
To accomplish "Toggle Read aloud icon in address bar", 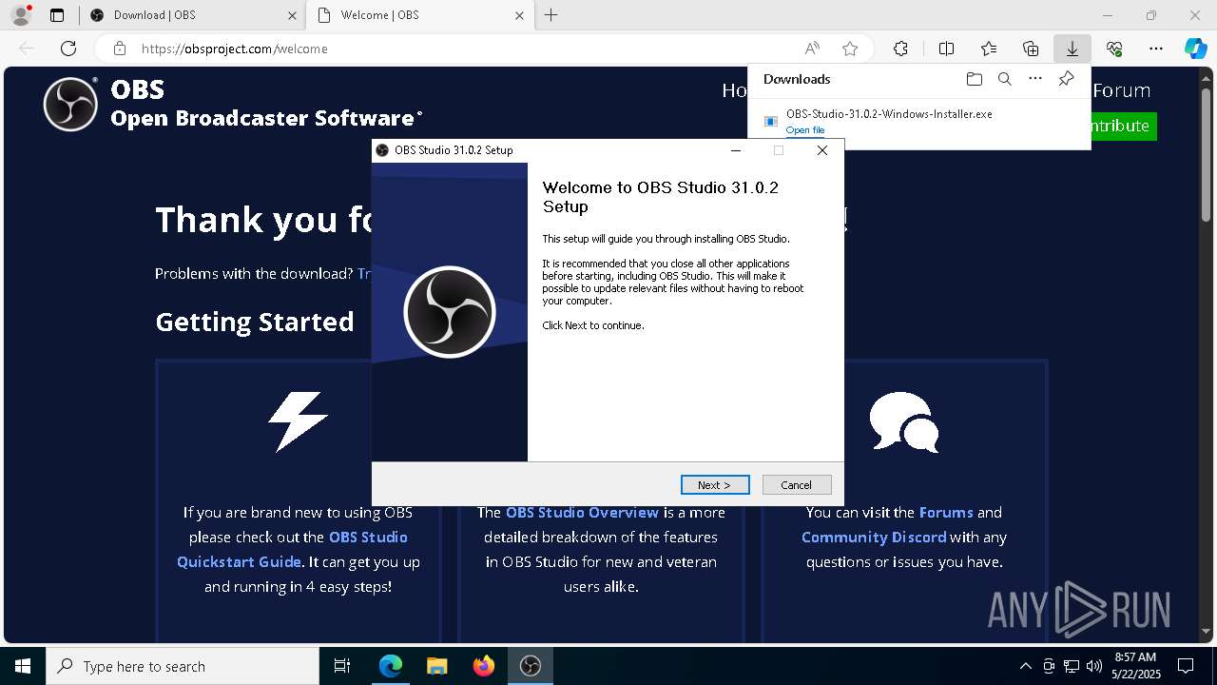I will (x=812, y=49).
